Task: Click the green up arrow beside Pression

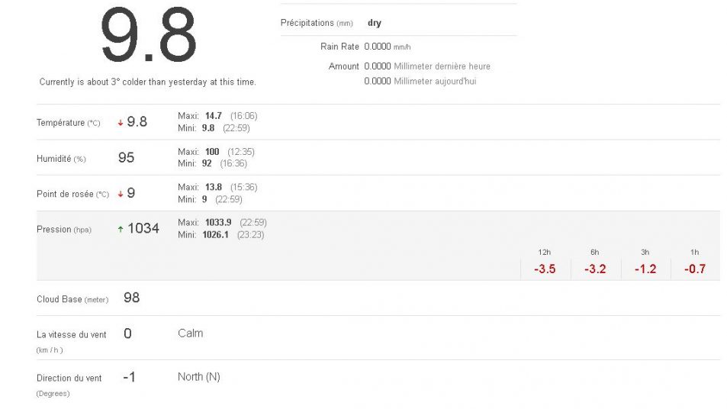Action: click(x=121, y=229)
